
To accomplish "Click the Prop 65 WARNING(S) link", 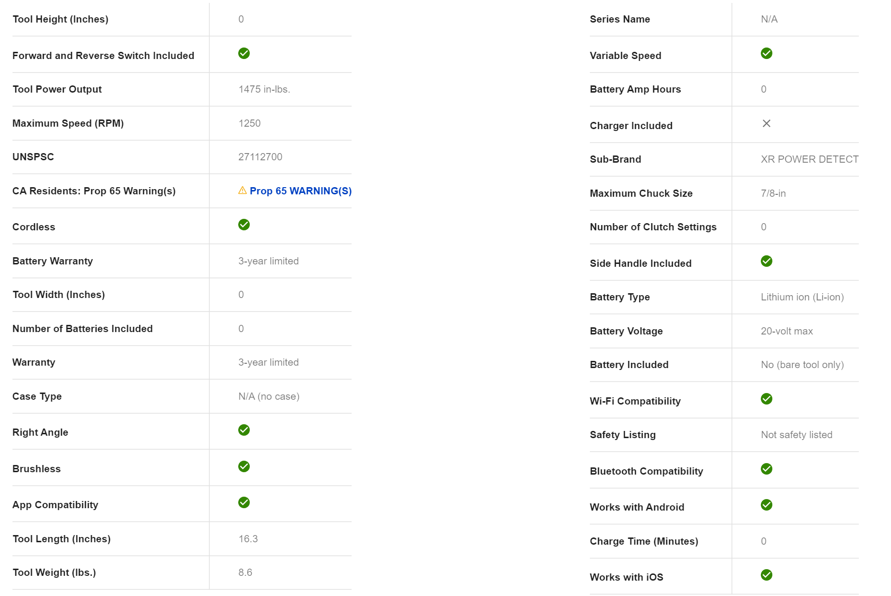I will [x=300, y=191].
